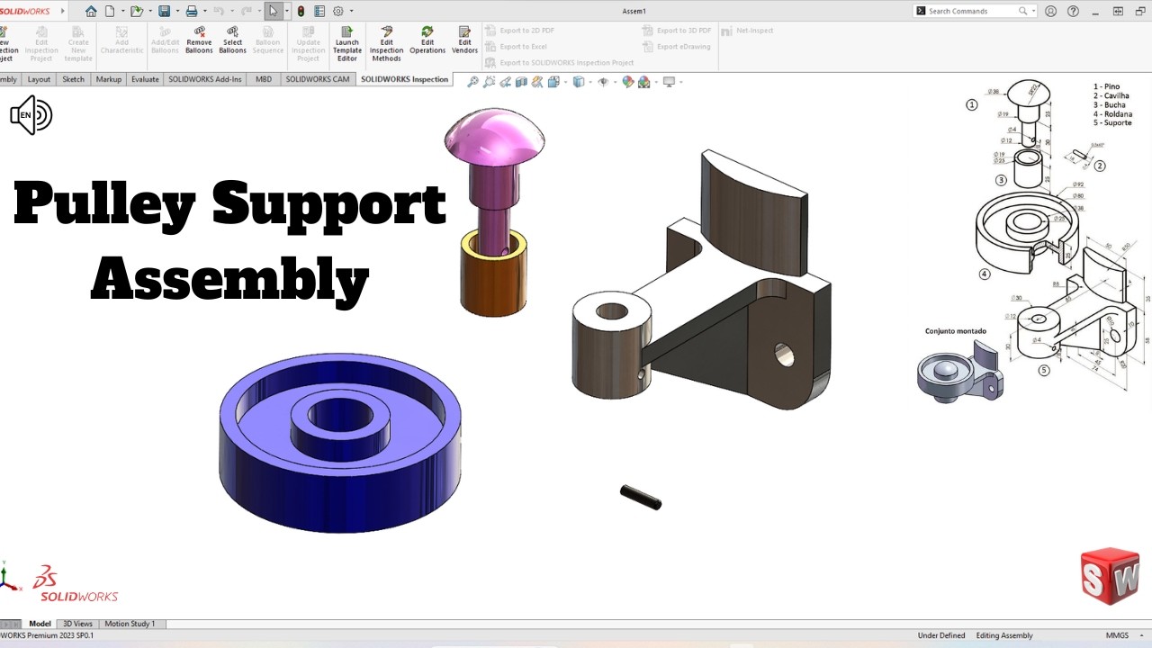Click the Open file icon
1152x648 pixels.
(x=136, y=12)
